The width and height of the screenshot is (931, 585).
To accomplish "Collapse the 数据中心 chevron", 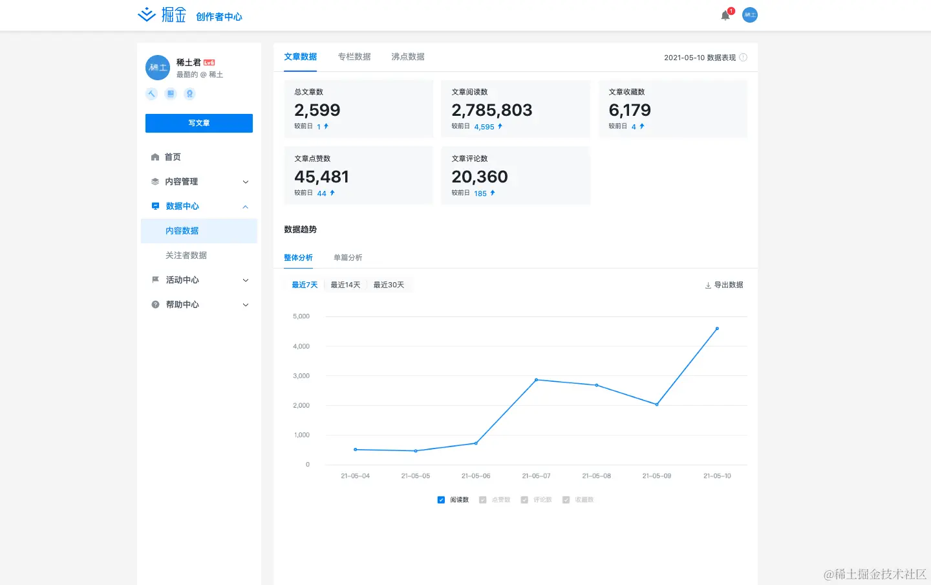I will pyautogui.click(x=246, y=207).
